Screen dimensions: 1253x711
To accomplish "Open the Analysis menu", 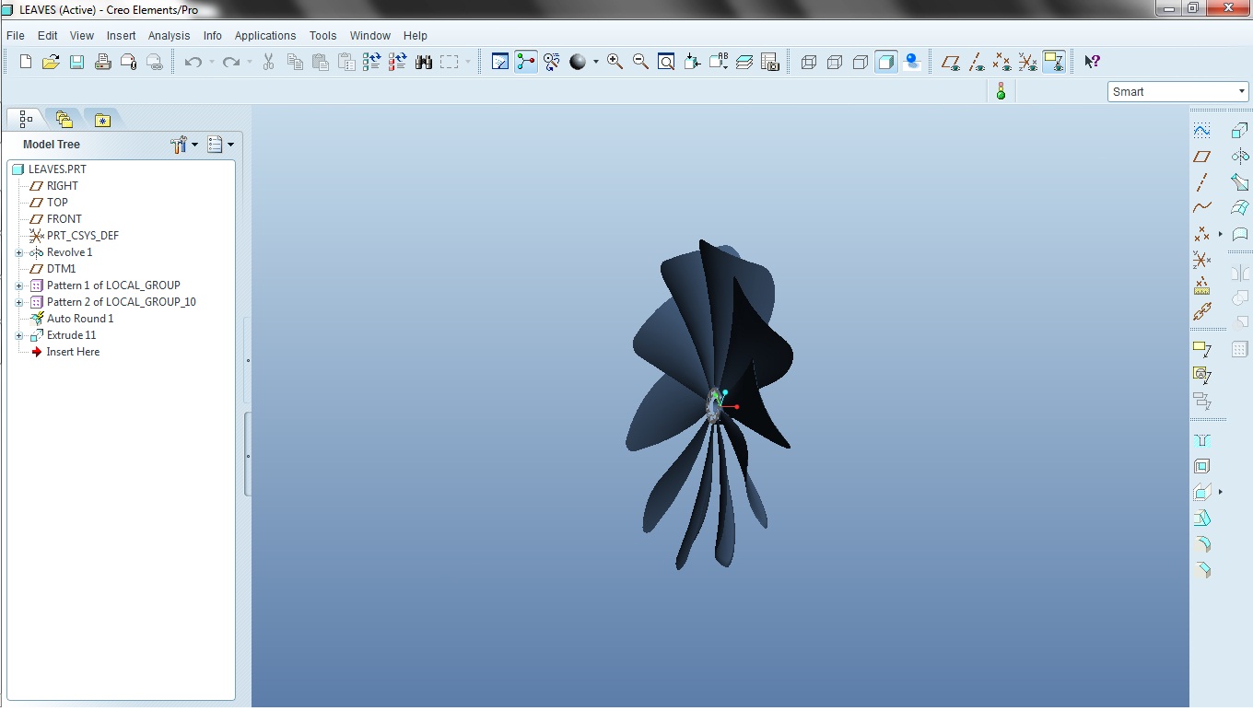I will (x=169, y=35).
